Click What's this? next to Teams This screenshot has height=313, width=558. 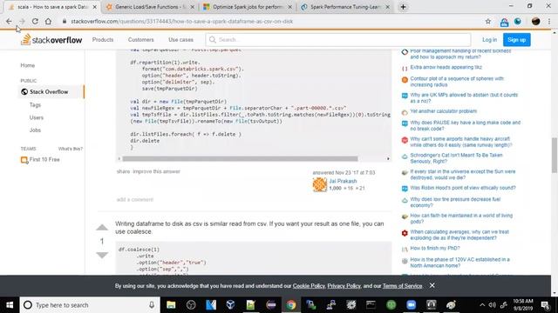[x=70, y=149]
